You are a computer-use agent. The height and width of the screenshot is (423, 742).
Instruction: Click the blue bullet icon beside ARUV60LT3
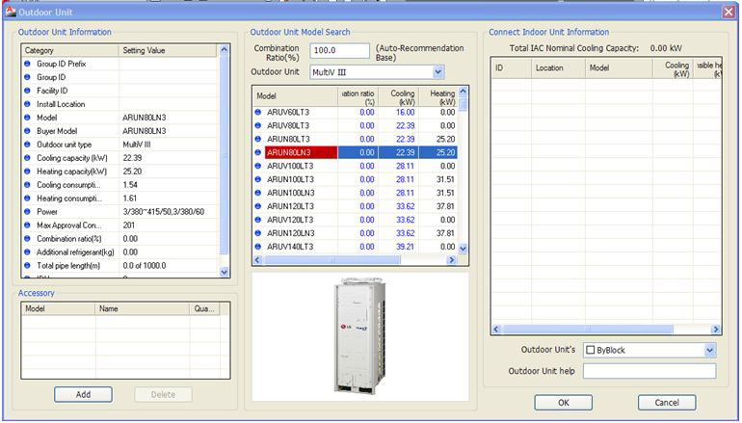click(x=258, y=112)
